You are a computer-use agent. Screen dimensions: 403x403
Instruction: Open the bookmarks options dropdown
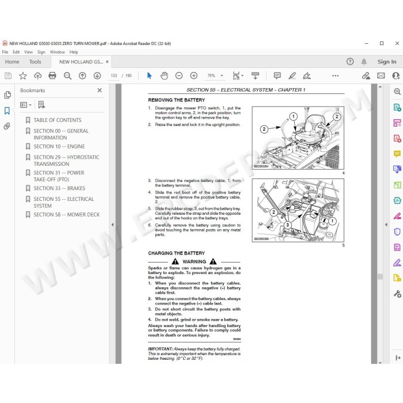tap(26, 105)
